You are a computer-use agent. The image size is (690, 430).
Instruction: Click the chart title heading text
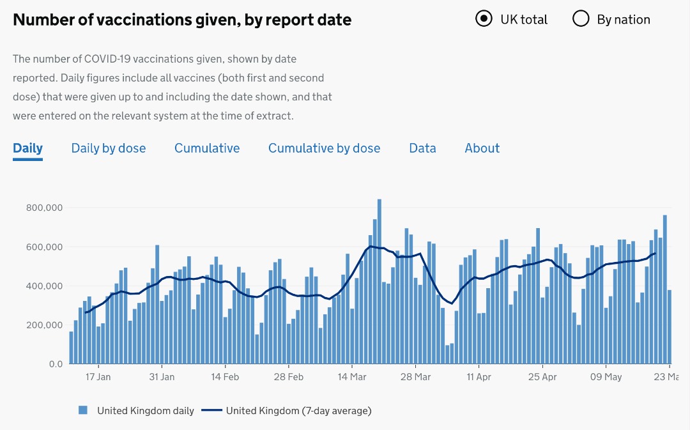point(182,20)
